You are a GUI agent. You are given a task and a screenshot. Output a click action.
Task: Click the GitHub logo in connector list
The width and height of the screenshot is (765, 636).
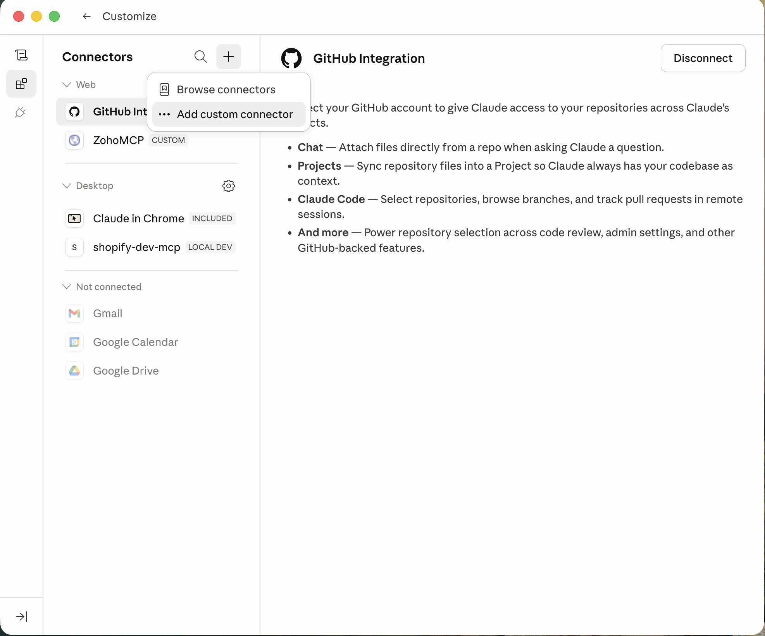click(74, 112)
